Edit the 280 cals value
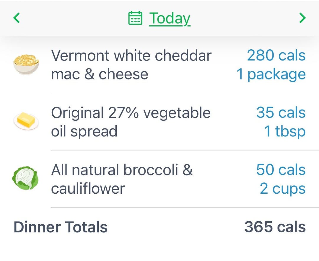 click(x=276, y=55)
